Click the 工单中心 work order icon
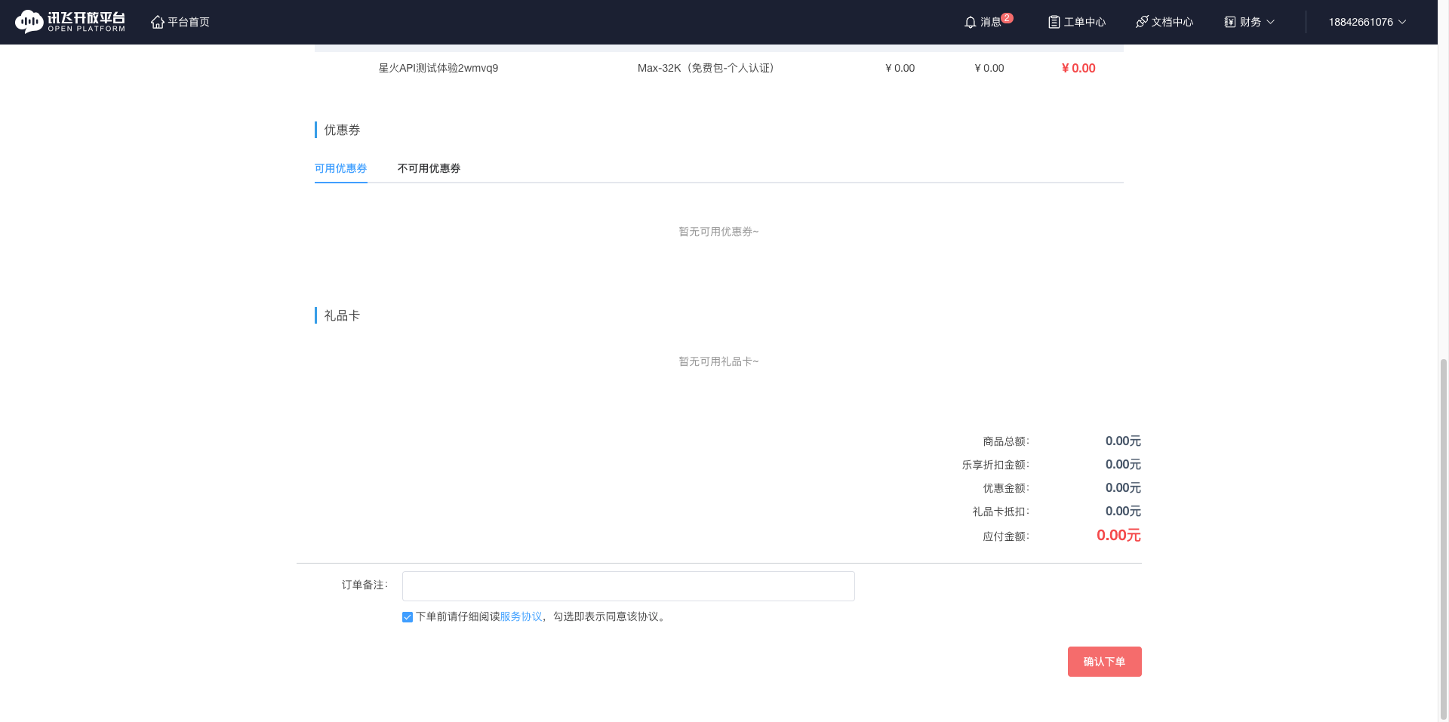 (x=1053, y=22)
